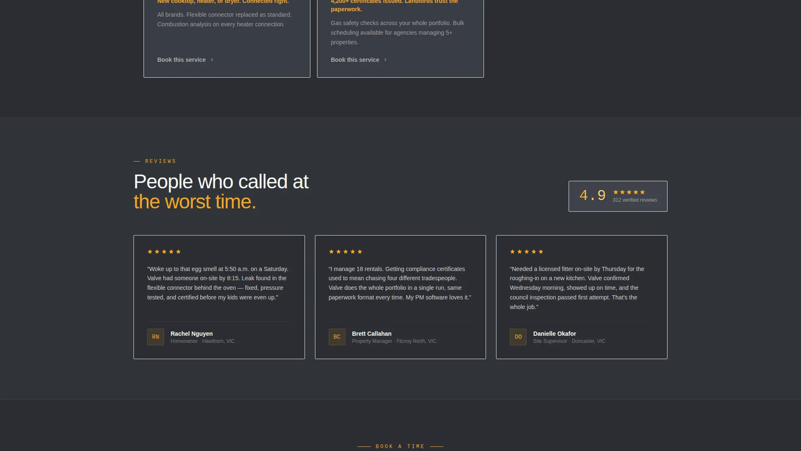
Task: Click the DO avatar badge
Action: click(x=518, y=337)
